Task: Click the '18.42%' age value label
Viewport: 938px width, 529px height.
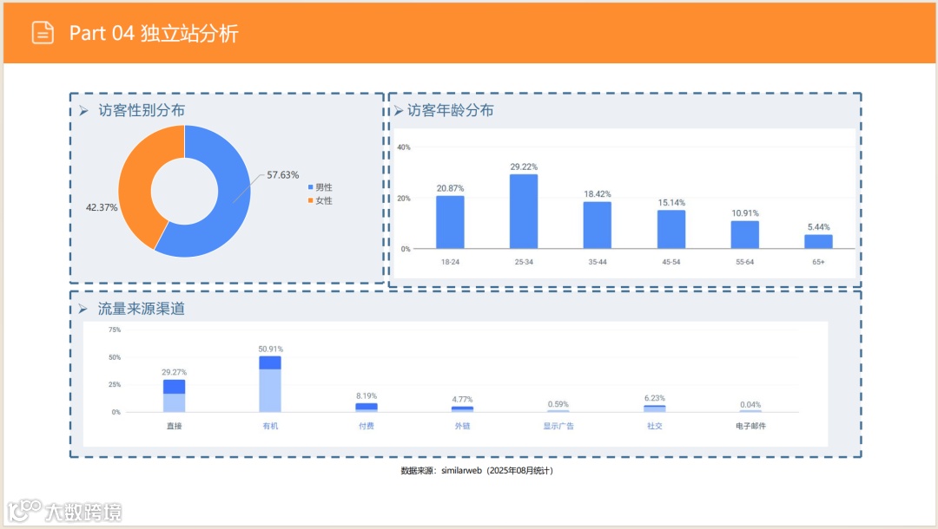Action: [597, 194]
